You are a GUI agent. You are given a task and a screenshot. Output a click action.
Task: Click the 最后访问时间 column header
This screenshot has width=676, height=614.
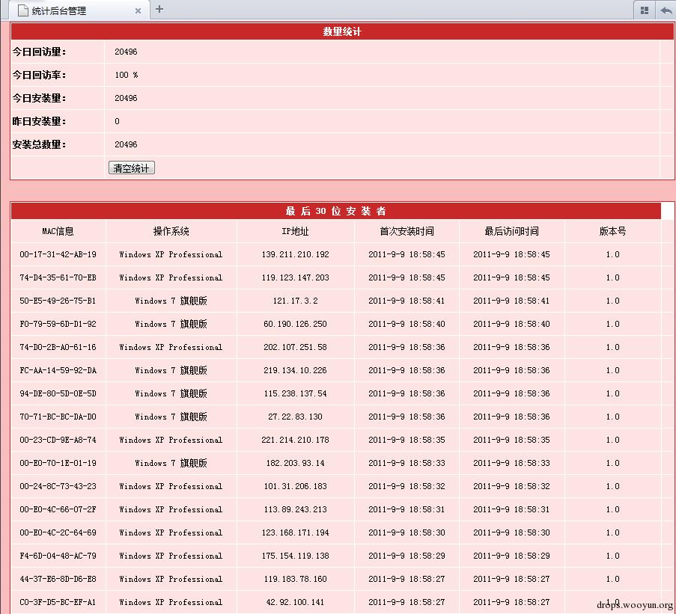coord(512,231)
